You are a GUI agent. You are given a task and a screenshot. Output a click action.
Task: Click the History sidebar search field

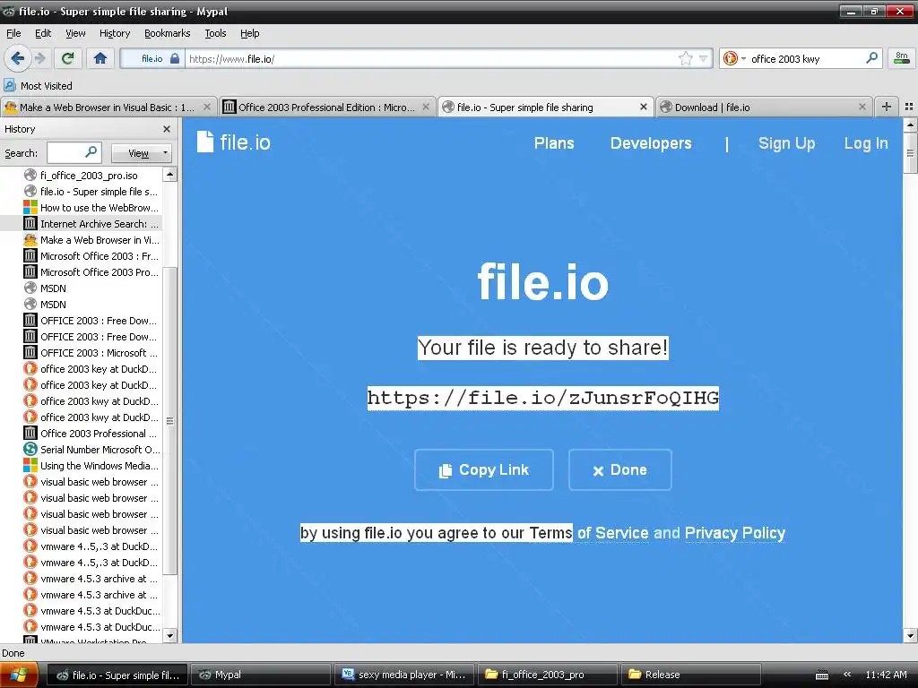[74, 152]
